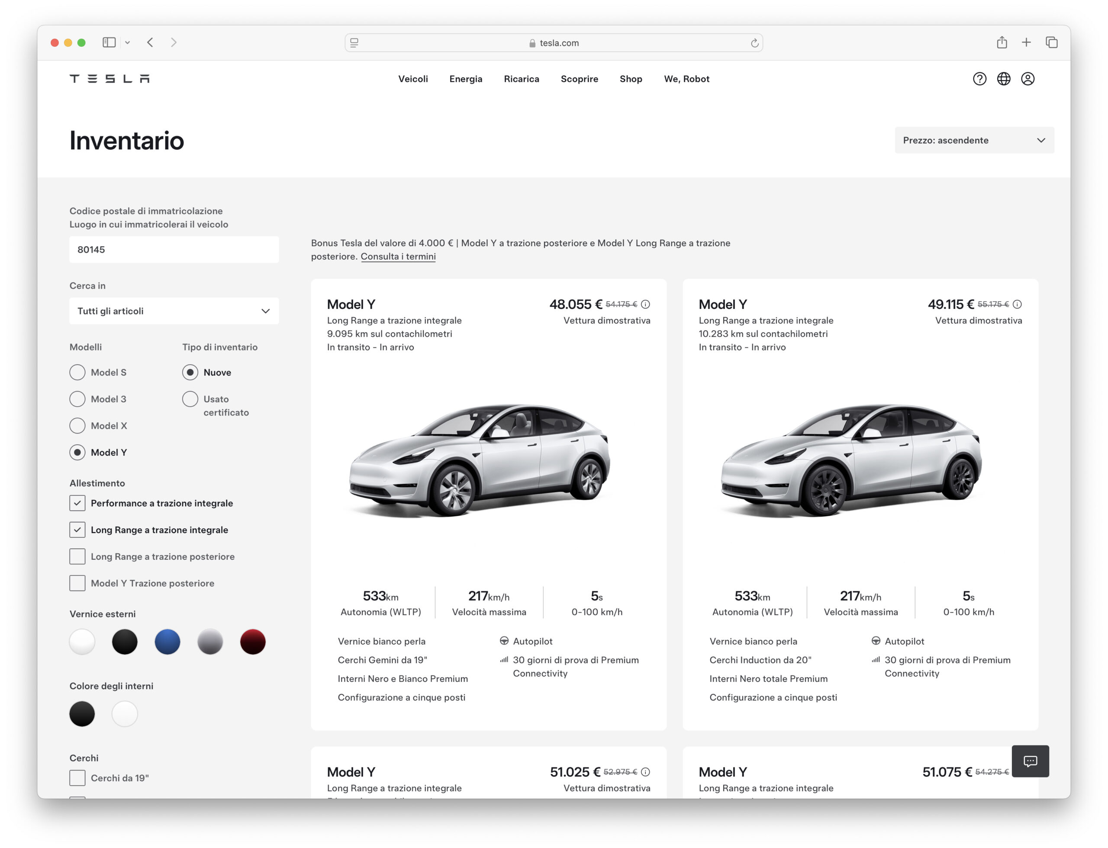1108x848 pixels.
Task: Click the Premium Connectivity signal icon on second card
Action: click(x=876, y=659)
